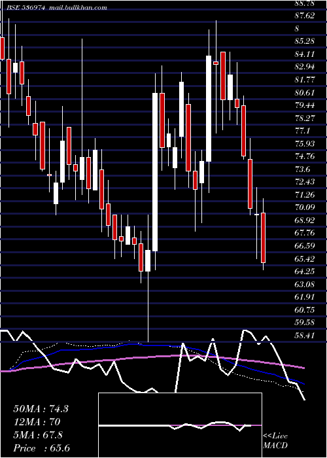
Task: Click the blue moving average line's right end
Action: pyautogui.click(x=303, y=383)
